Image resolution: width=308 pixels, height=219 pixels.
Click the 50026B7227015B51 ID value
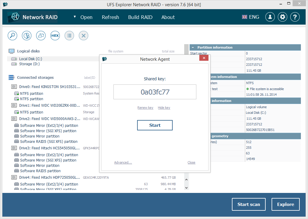(x=260, y=130)
